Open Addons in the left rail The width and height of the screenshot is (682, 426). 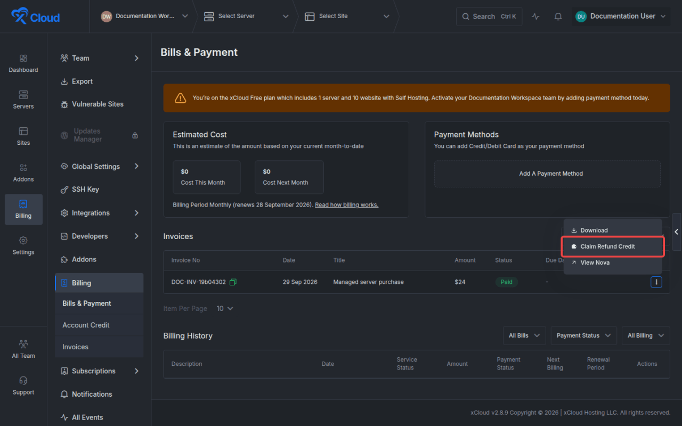point(23,173)
